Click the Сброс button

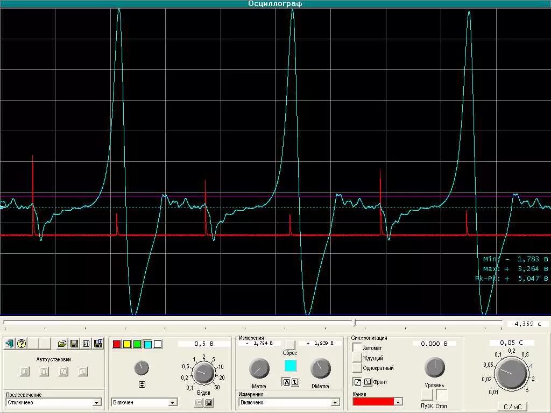click(290, 345)
